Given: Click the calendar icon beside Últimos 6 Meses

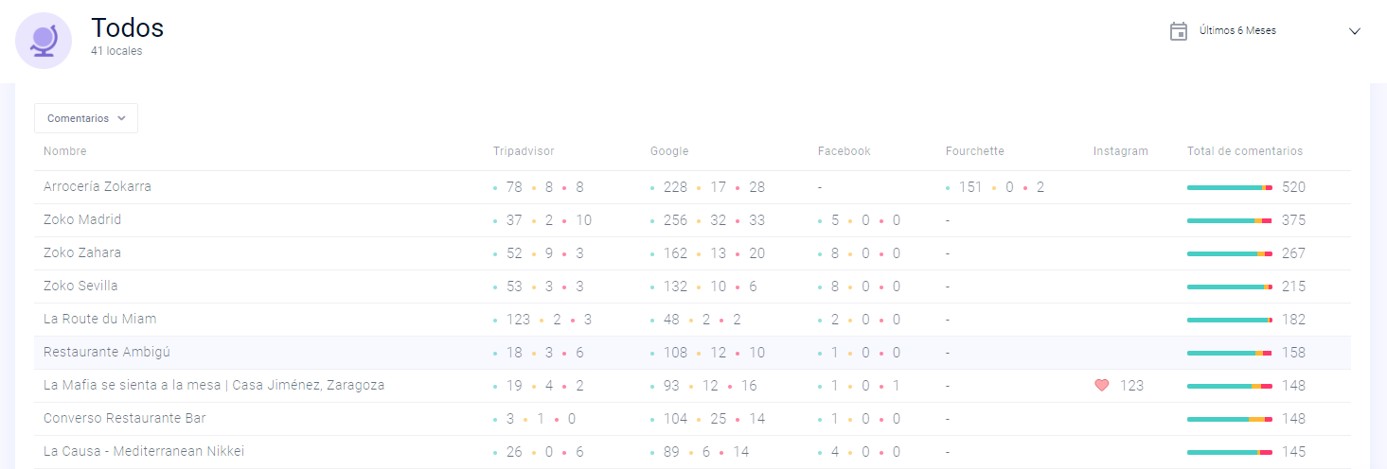Looking at the screenshot, I should tap(1179, 31).
